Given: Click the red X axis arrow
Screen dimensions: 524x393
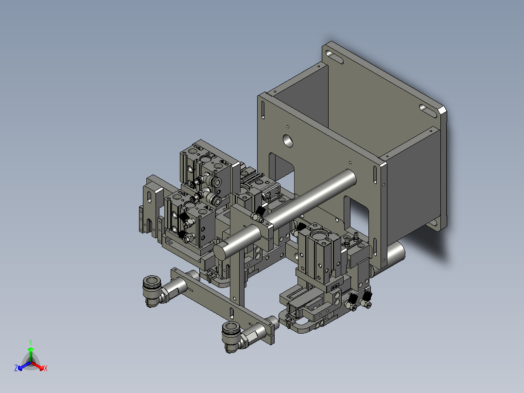Looking at the screenshot, I should [x=41, y=367].
